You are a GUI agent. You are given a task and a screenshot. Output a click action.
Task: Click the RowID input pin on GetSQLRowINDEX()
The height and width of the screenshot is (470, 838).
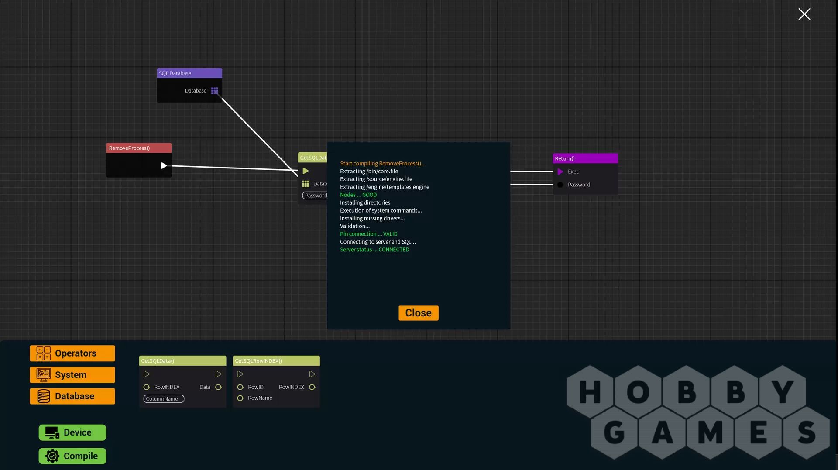click(x=240, y=387)
